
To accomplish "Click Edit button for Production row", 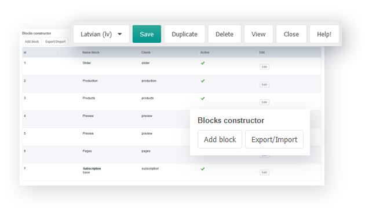I will [x=264, y=84].
